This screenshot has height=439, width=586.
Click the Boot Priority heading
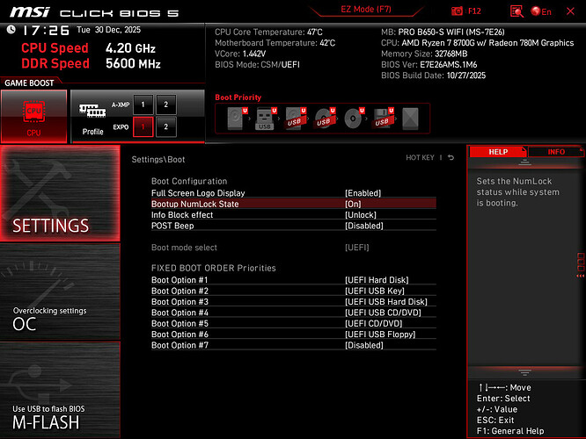point(238,97)
